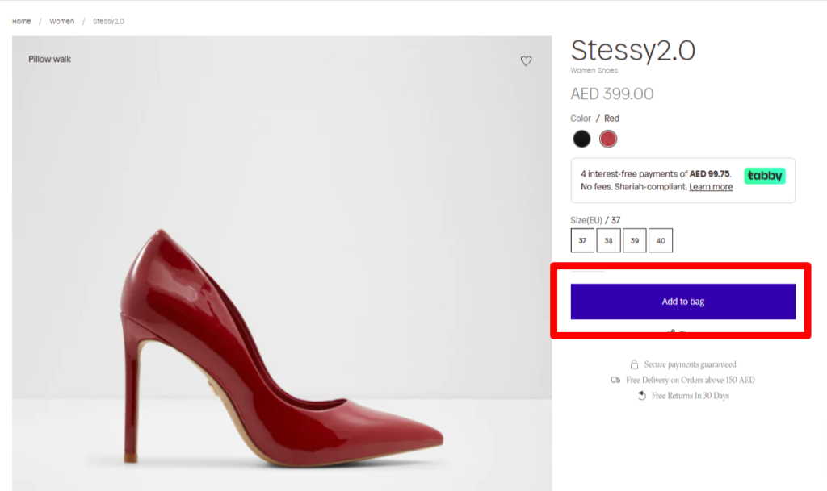Click the Add to bag button
This screenshot has height=491, width=827.
coord(682,301)
